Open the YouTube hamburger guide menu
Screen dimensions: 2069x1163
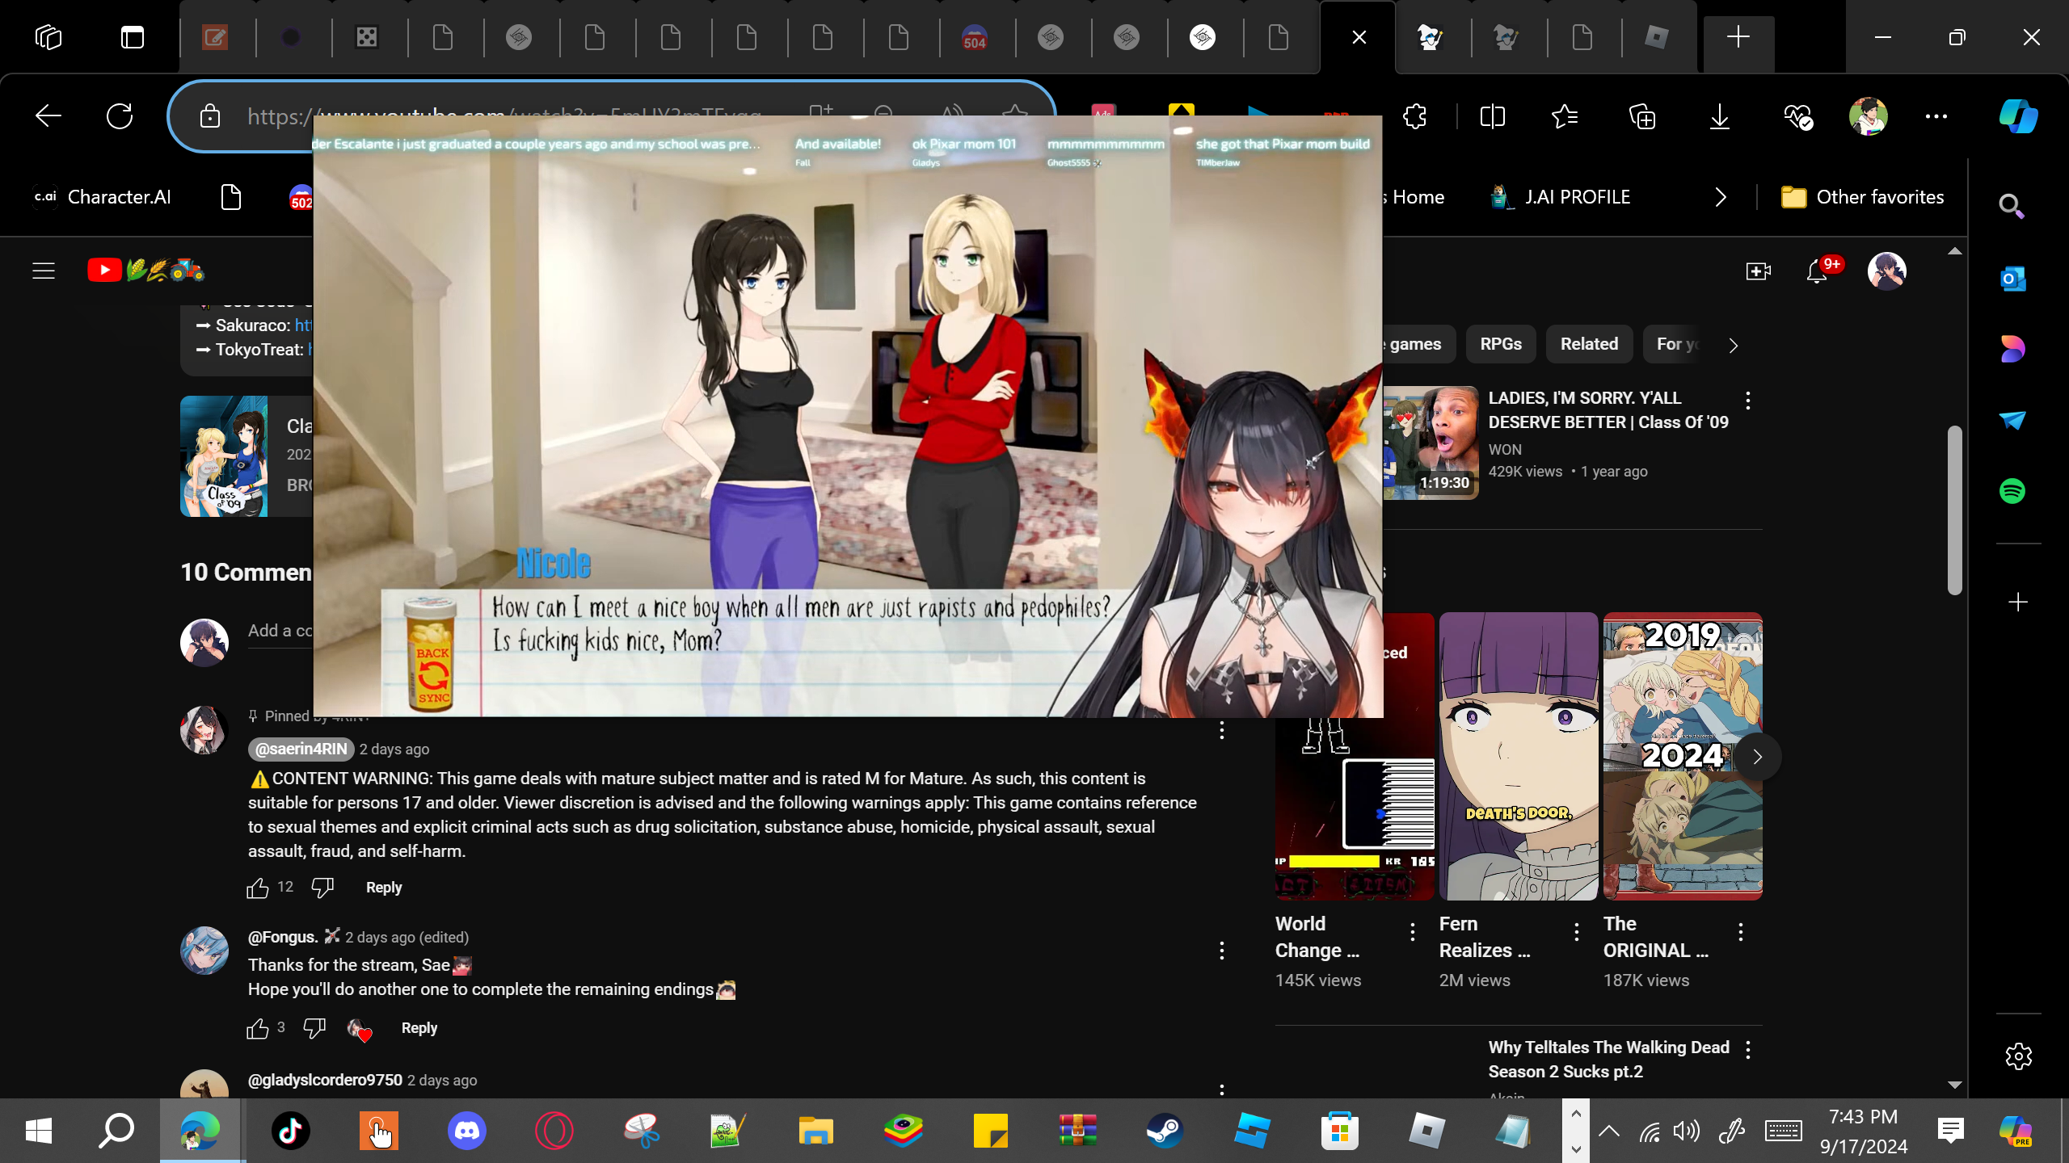coord(44,271)
